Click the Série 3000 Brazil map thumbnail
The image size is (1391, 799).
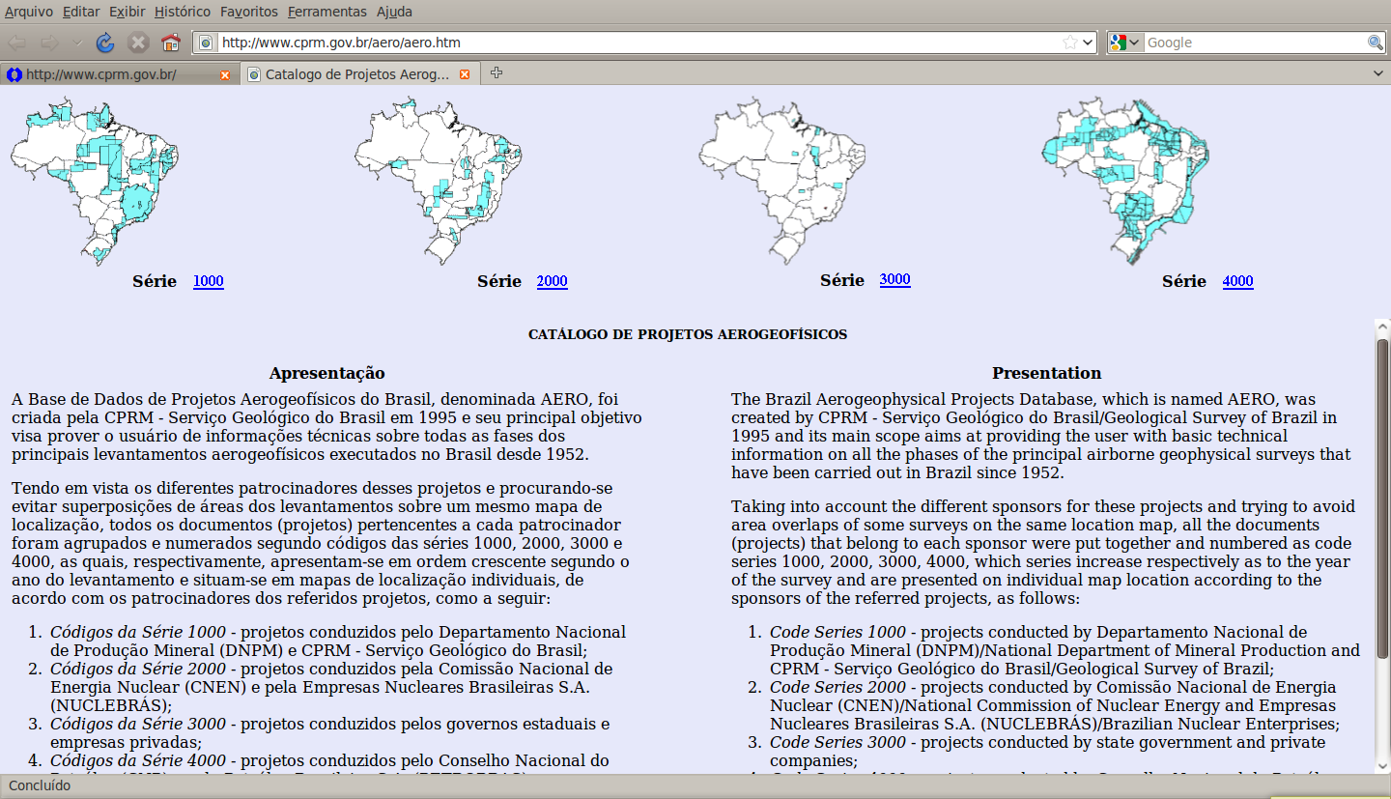pyautogui.click(x=782, y=180)
